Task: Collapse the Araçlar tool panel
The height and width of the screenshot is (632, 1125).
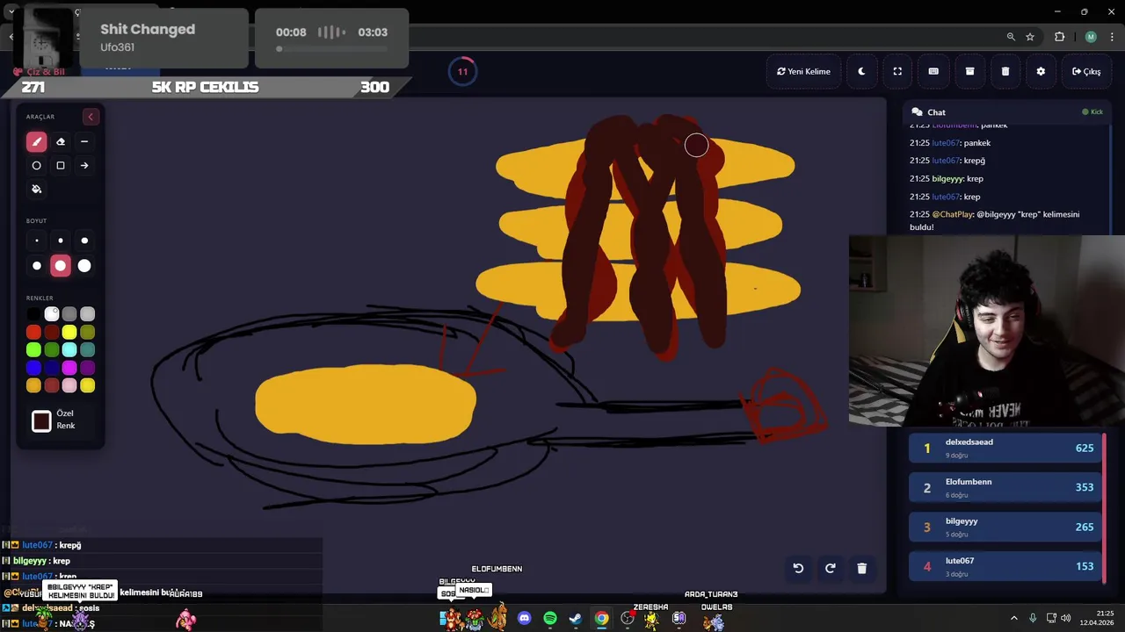Action: [x=90, y=117]
